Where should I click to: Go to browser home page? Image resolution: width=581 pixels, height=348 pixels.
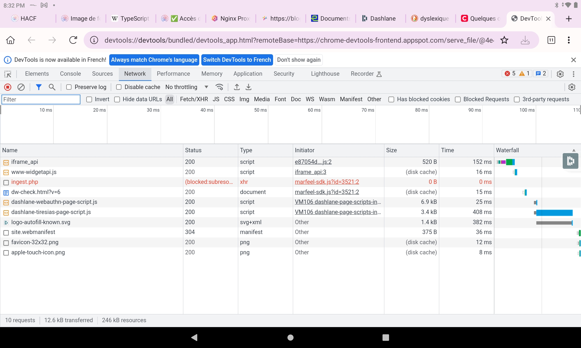pyautogui.click(x=10, y=40)
